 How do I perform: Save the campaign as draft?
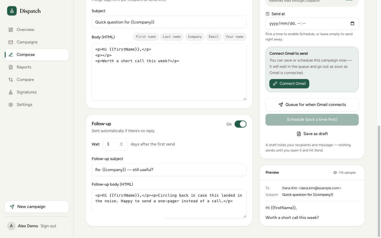pos(312,134)
